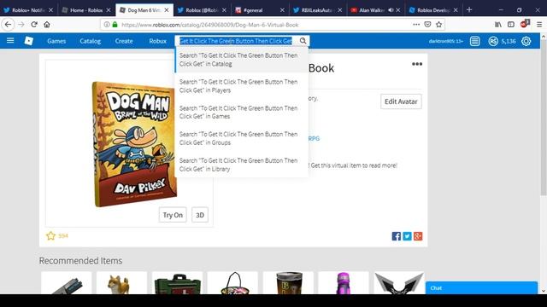This screenshot has height=307, width=547.
Task: Select search suggestion in Library
Action: (242, 165)
